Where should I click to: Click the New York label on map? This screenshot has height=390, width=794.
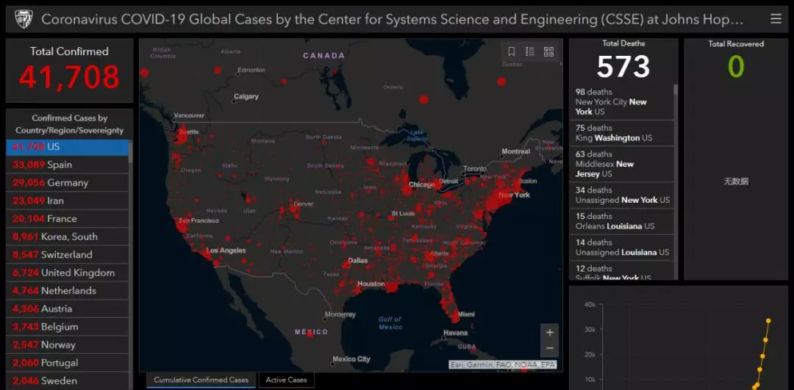click(515, 195)
